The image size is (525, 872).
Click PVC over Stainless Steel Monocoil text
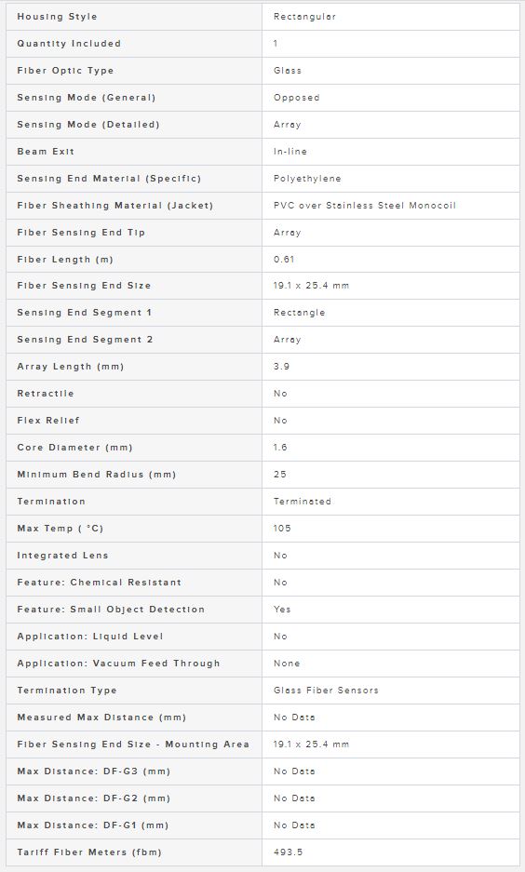click(x=364, y=206)
